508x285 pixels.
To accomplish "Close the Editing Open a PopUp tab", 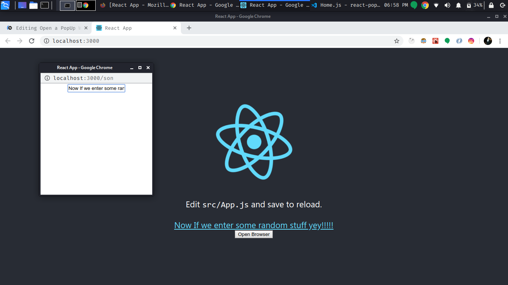I will [86, 28].
